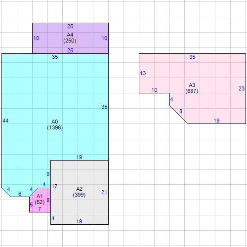Click the A3 (687) label
This screenshot has height=247, width=247.
coord(192,88)
